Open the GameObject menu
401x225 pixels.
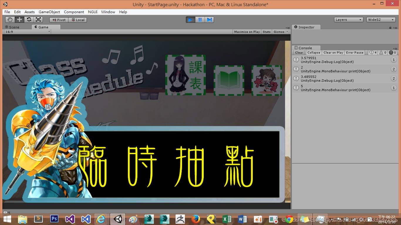pyautogui.click(x=49, y=12)
